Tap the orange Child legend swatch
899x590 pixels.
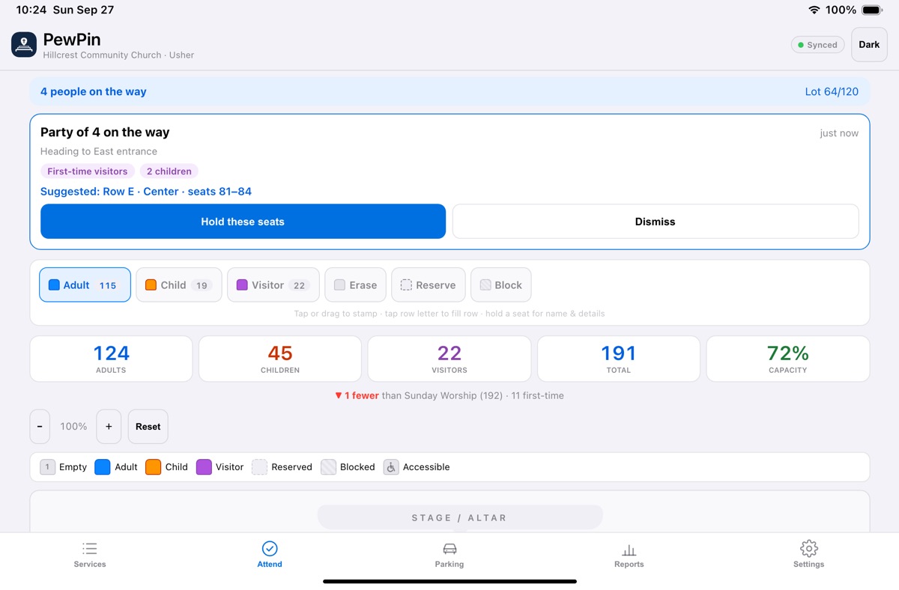click(154, 467)
